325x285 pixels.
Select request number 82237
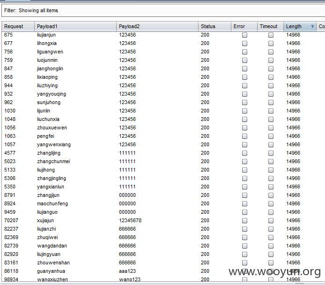point(11,229)
